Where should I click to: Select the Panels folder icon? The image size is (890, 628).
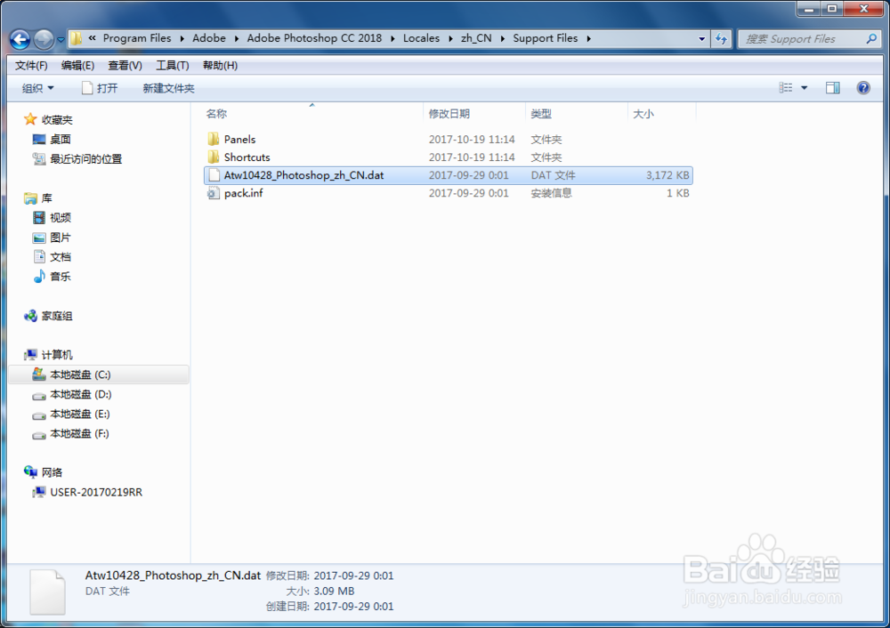[x=214, y=139]
